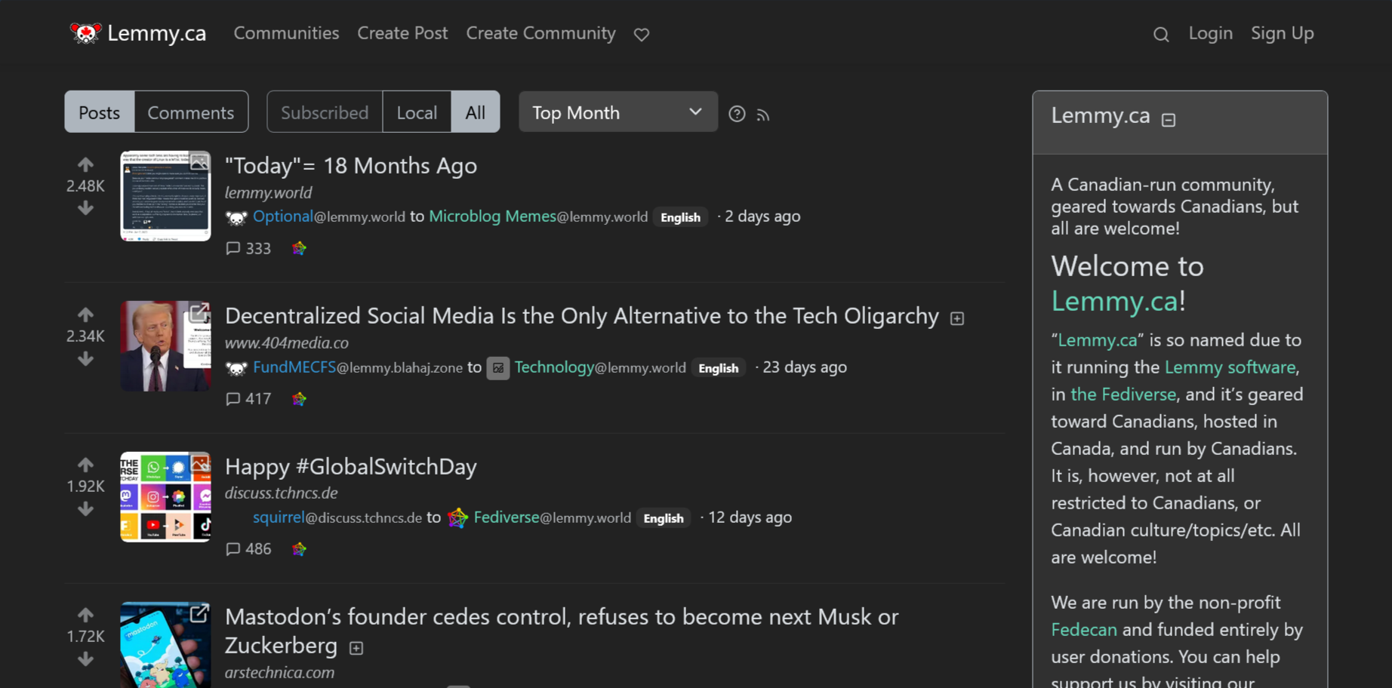Click Login in navbar
The height and width of the screenshot is (688, 1392).
pyautogui.click(x=1211, y=33)
